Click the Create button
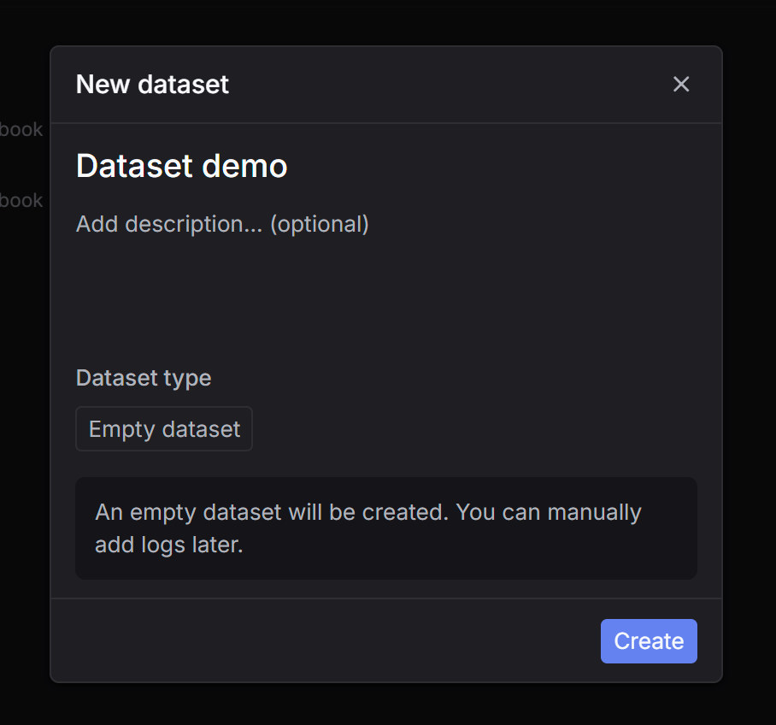This screenshot has width=776, height=725. point(649,641)
